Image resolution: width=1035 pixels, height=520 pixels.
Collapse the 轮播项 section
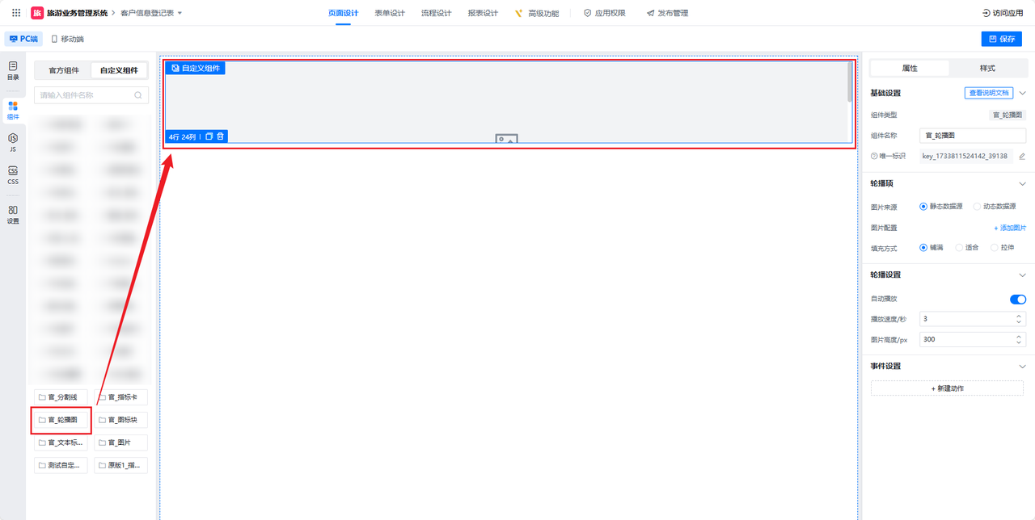pyautogui.click(x=1022, y=183)
